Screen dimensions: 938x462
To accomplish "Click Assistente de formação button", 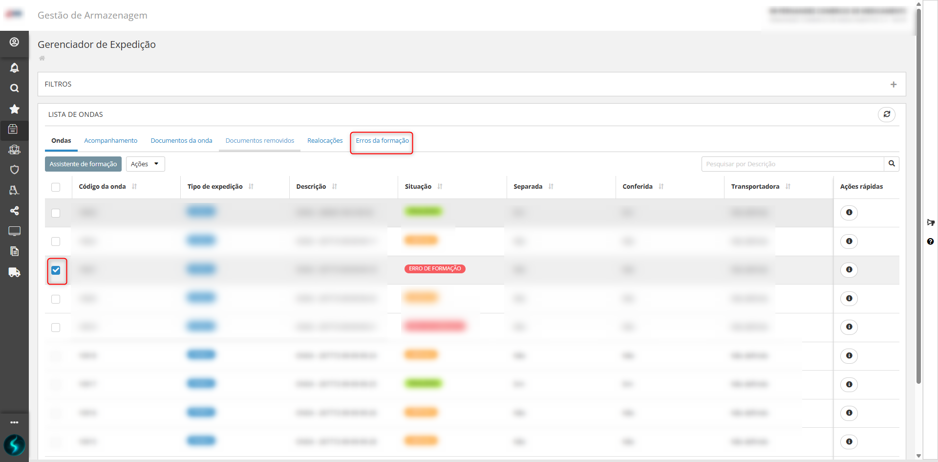I will coord(83,164).
